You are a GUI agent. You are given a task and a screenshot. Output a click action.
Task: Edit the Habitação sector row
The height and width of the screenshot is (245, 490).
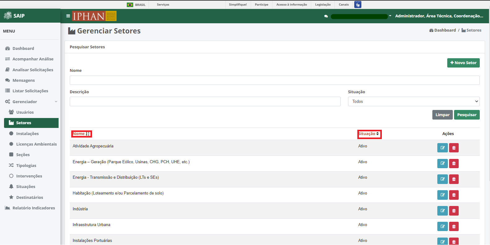(442, 195)
